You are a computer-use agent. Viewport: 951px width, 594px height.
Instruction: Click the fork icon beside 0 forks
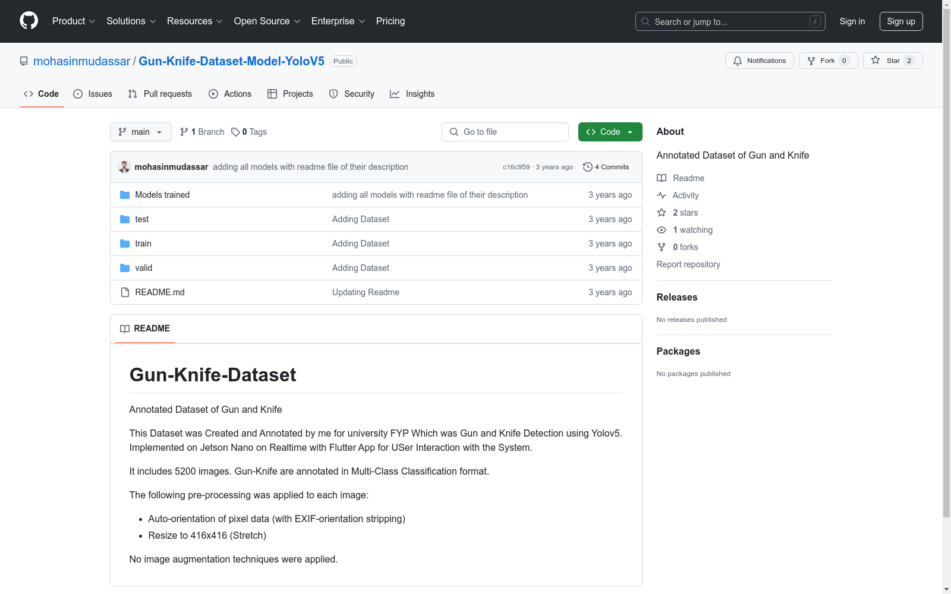662,247
